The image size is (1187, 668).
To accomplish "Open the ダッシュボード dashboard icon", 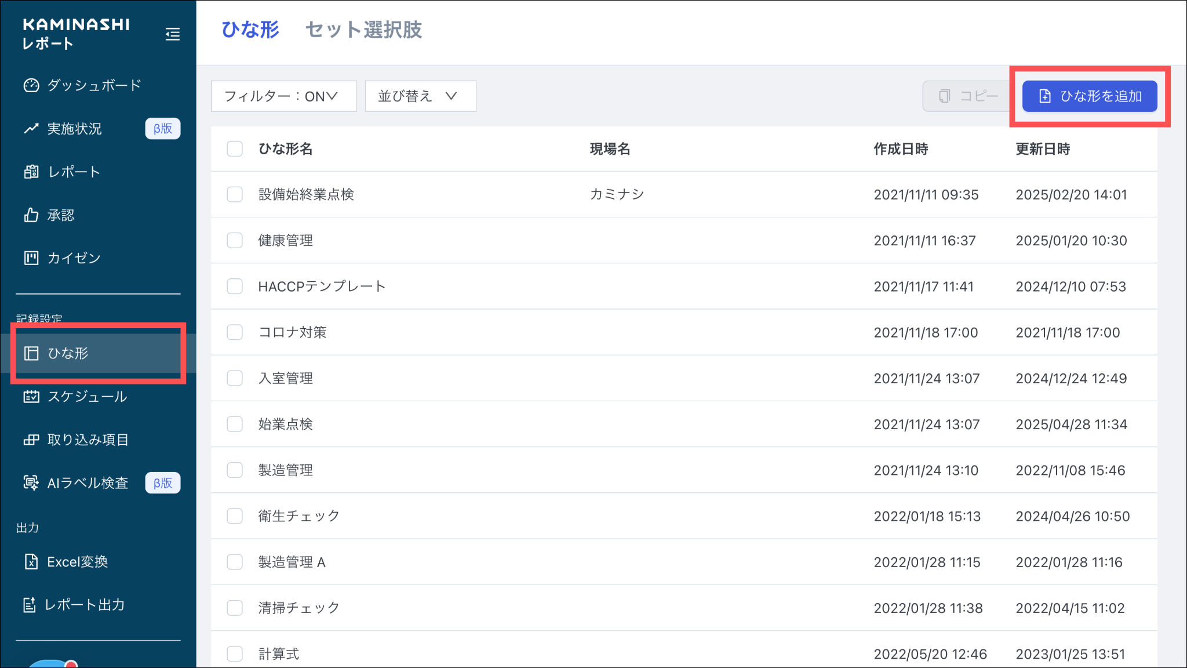I will tap(31, 85).
